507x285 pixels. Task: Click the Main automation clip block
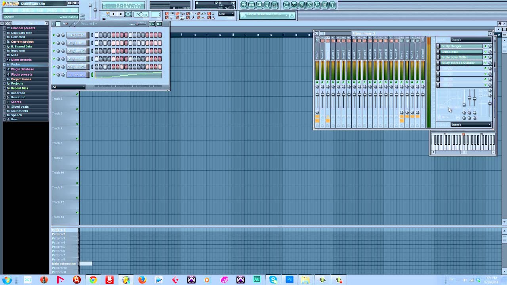86,264
